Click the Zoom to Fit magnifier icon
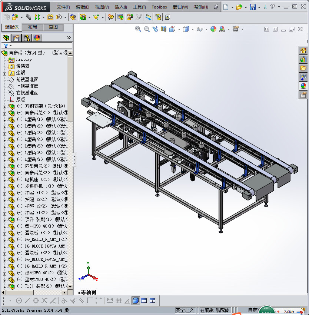Viewport: 309px width, 315px height. [138, 29]
